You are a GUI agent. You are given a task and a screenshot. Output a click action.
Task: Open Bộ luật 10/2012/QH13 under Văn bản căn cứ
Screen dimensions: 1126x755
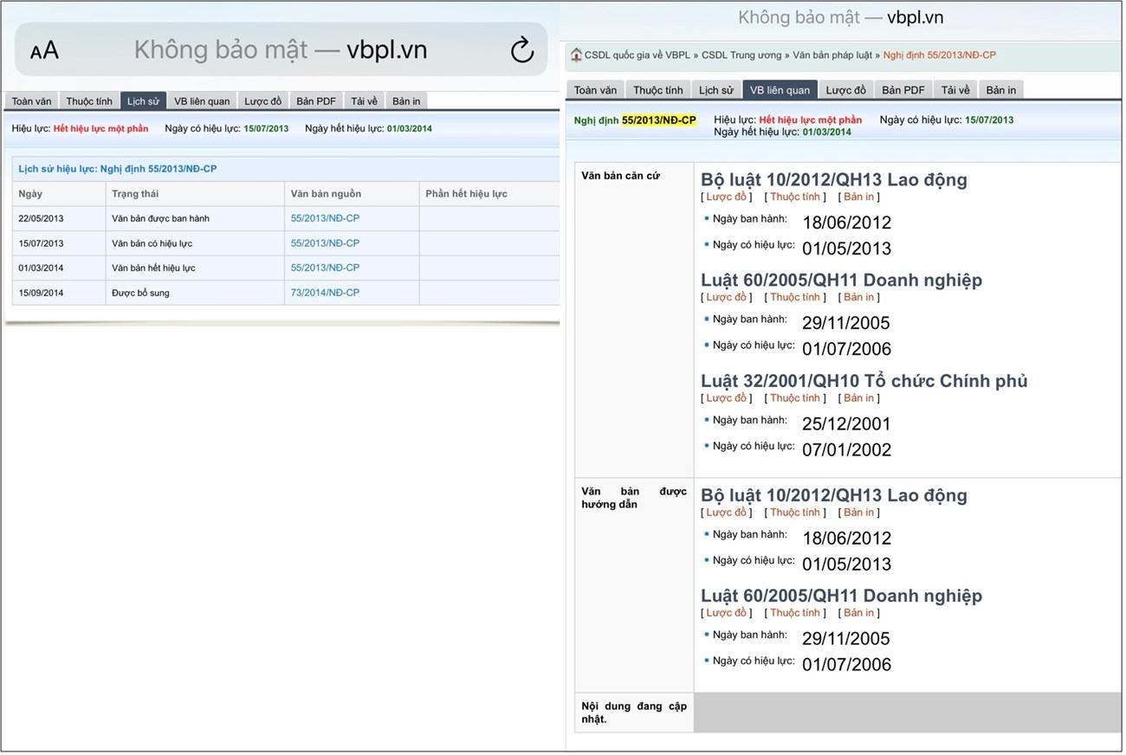[834, 180]
